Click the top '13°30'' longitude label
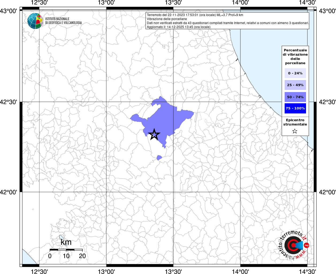Screen dimensions: 336x274 173,3
